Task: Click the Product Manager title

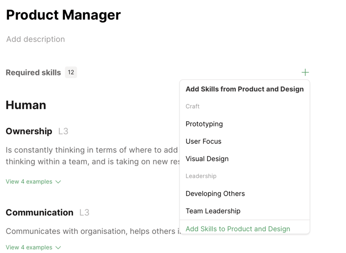Action: 63,15
